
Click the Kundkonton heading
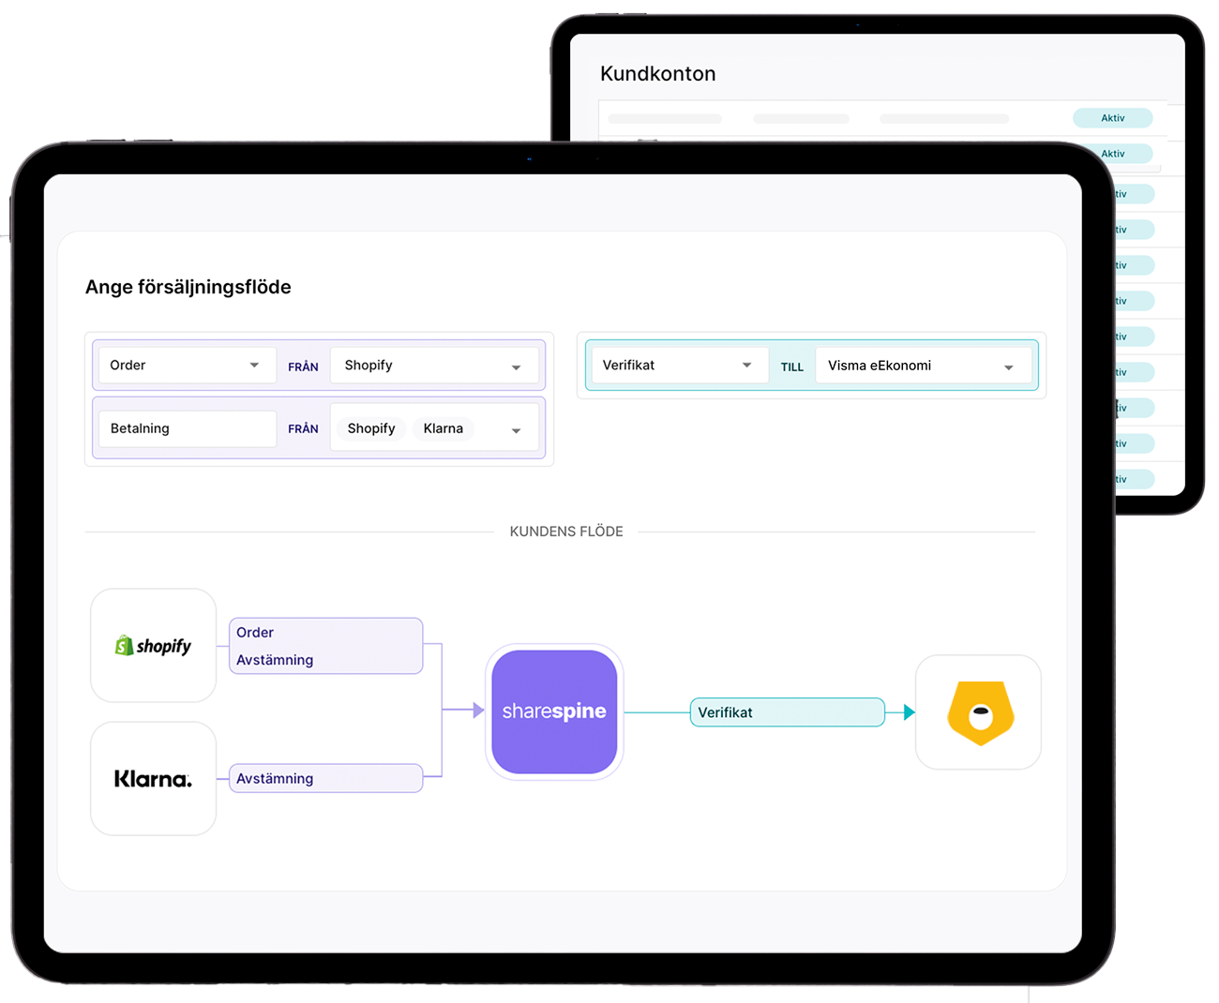[657, 74]
